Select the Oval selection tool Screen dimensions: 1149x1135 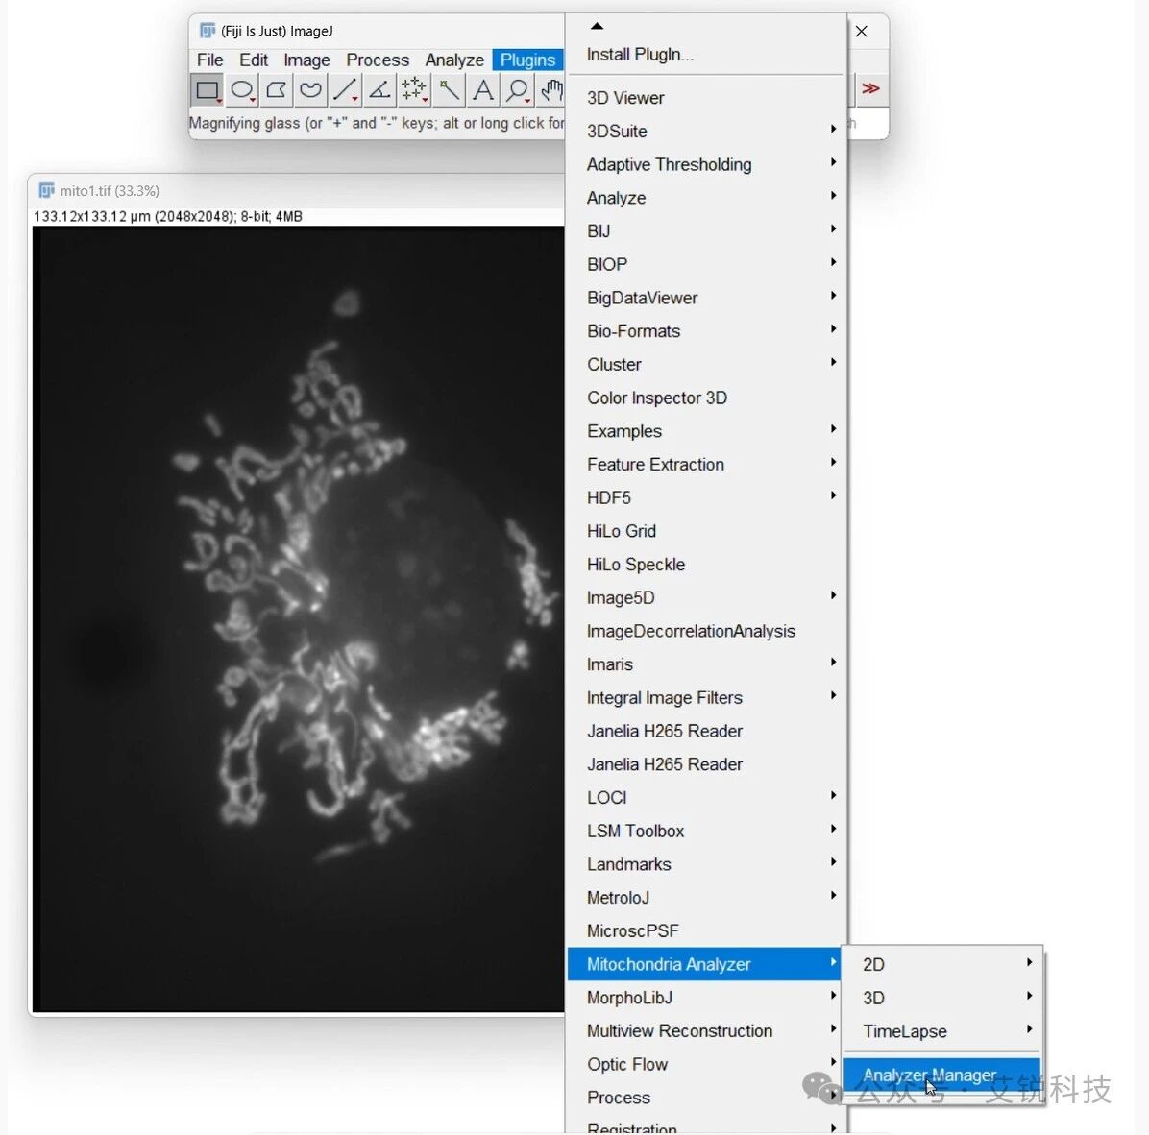(x=242, y=90)
